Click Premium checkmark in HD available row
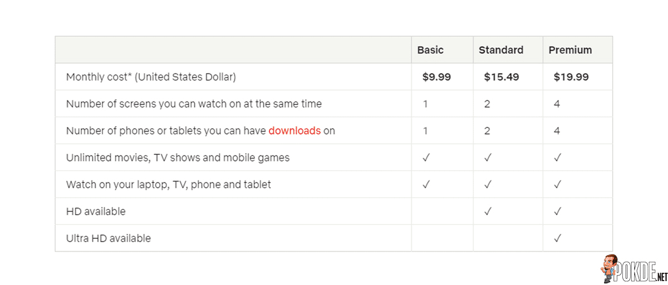This screenshot has width=668, height=285. click(558, 212)
